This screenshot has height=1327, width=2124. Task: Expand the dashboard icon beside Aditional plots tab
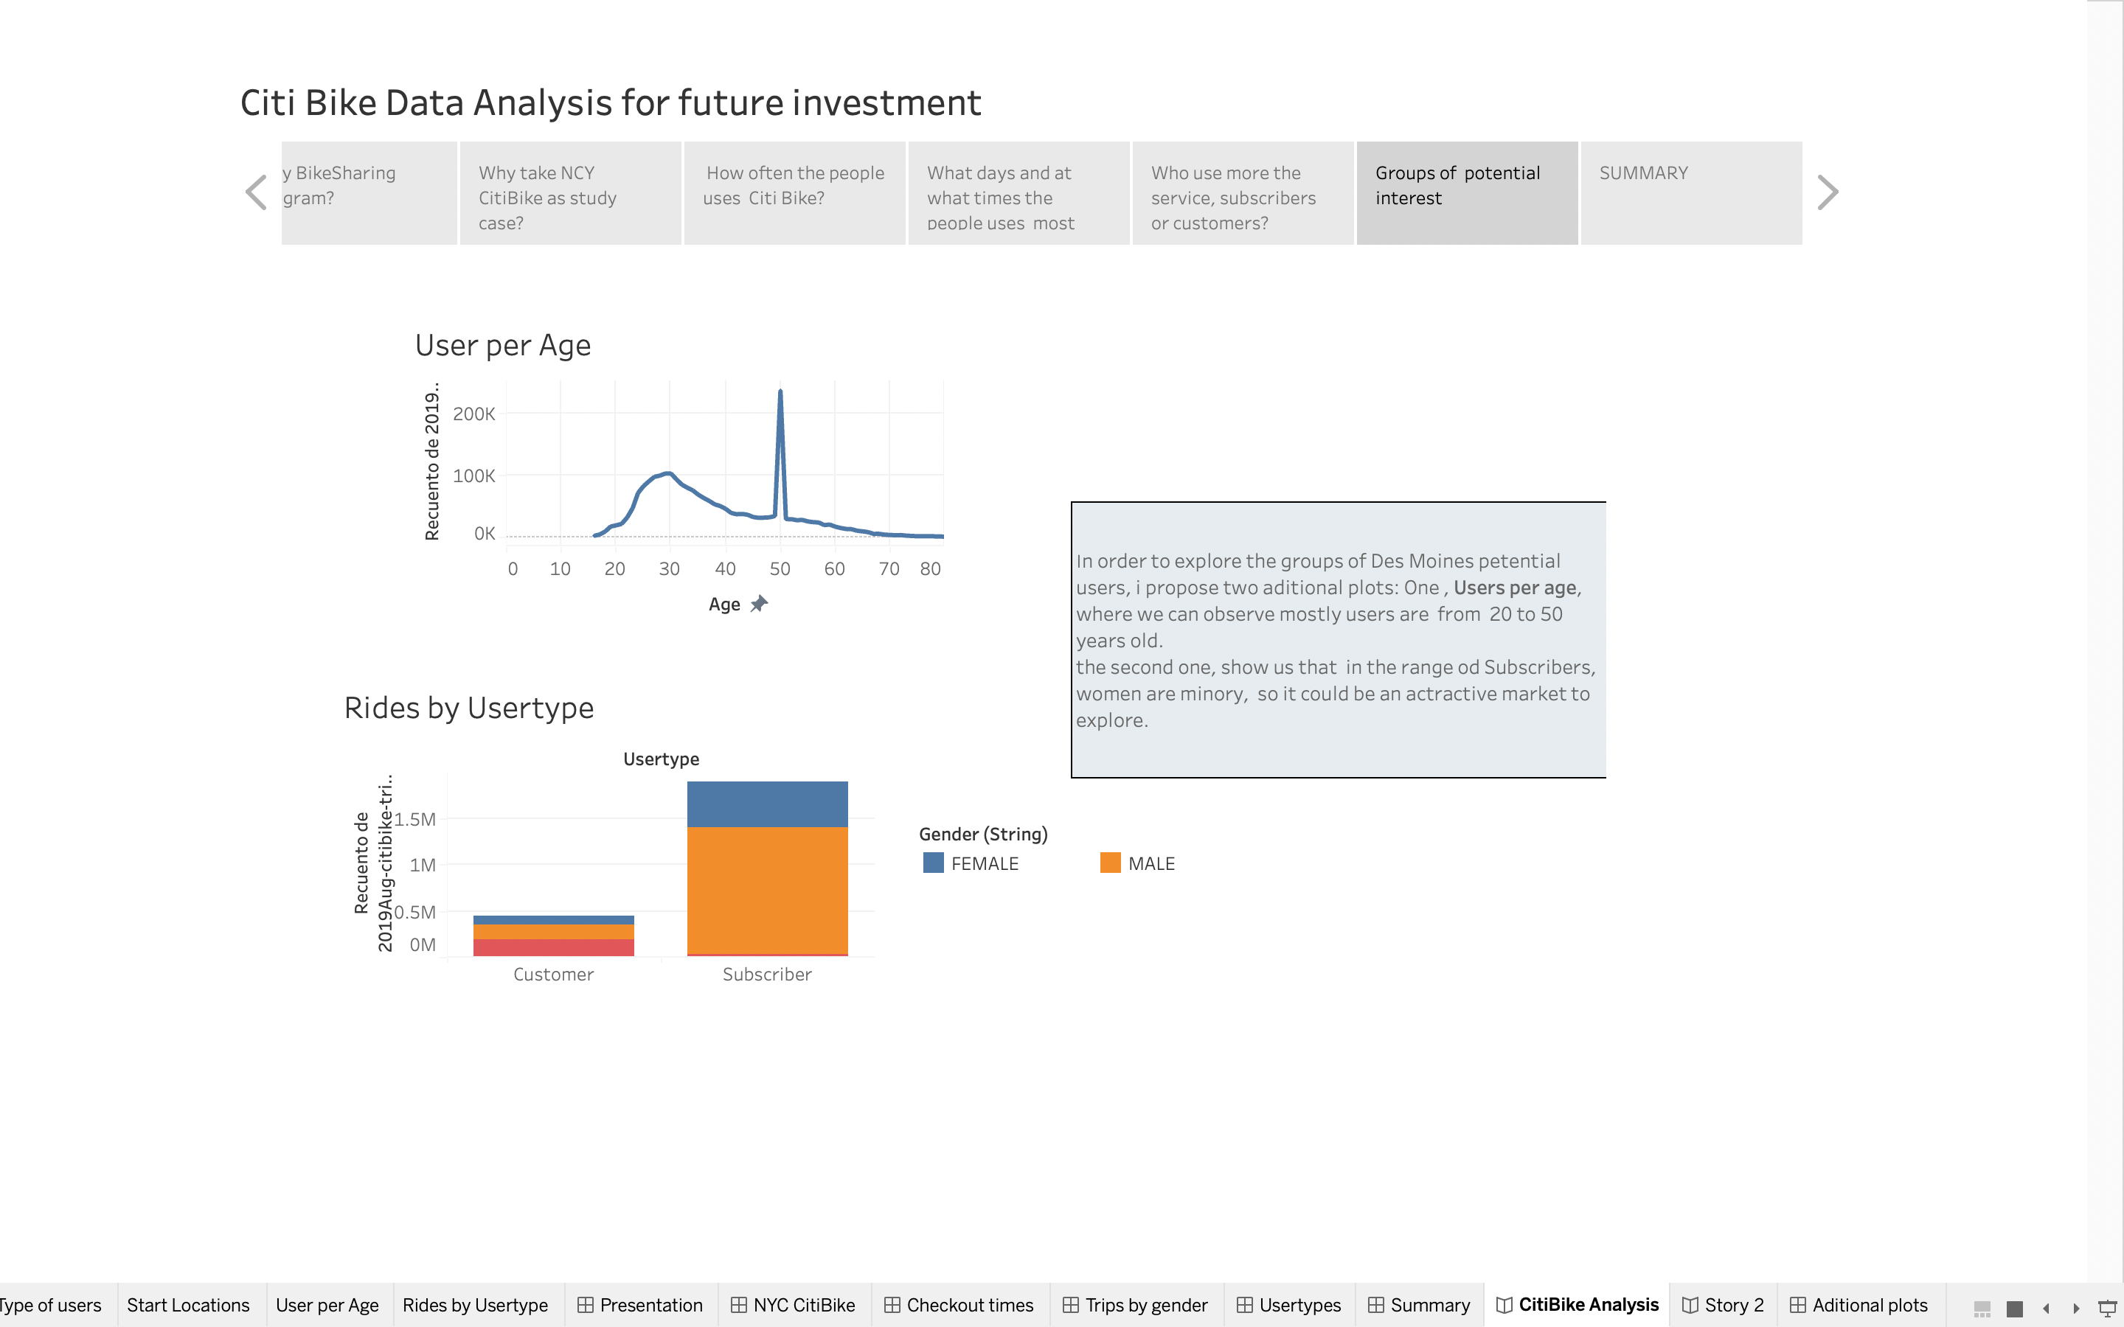point(1797,1305)
